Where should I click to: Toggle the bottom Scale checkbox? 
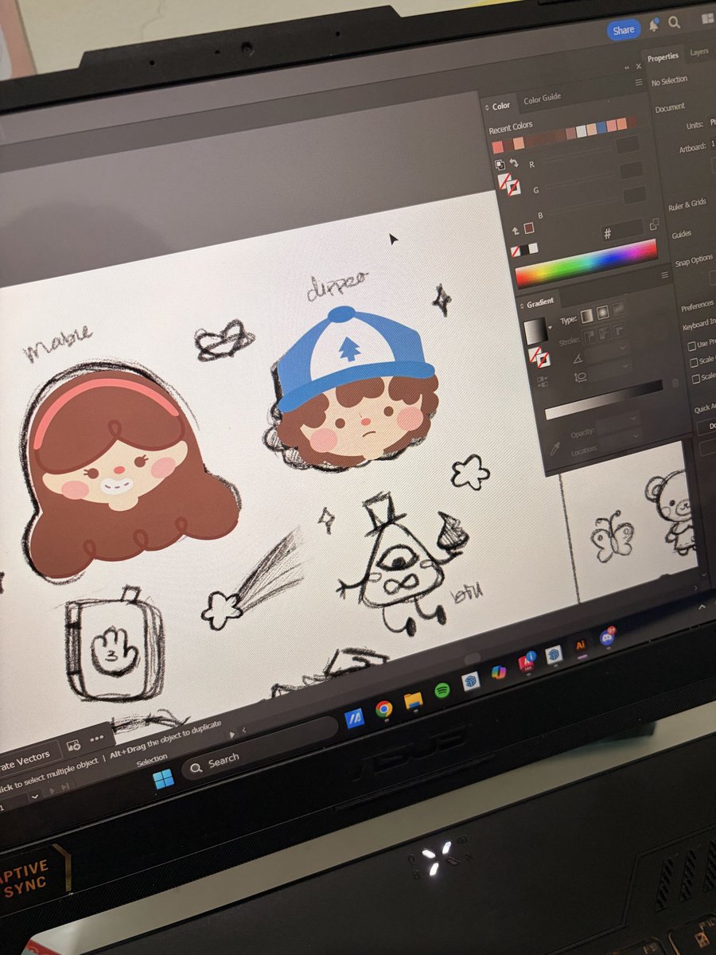(x=696, y=379)
